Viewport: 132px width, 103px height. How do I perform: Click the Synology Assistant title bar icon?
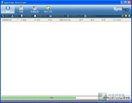2,2
